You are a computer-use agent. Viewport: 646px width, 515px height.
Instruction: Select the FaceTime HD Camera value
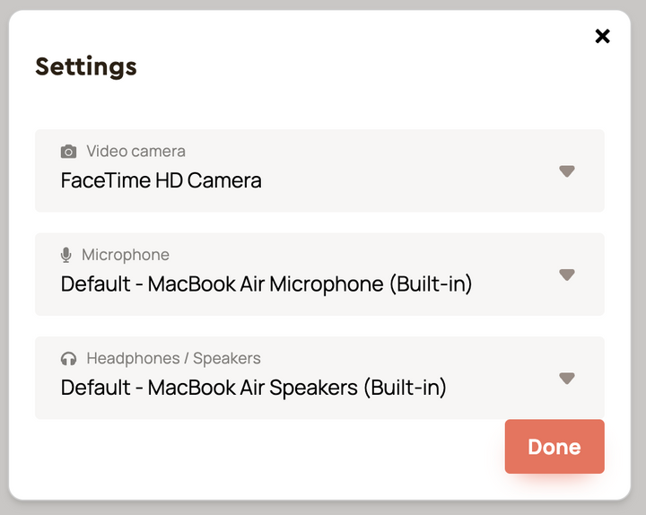click(161, 180)
